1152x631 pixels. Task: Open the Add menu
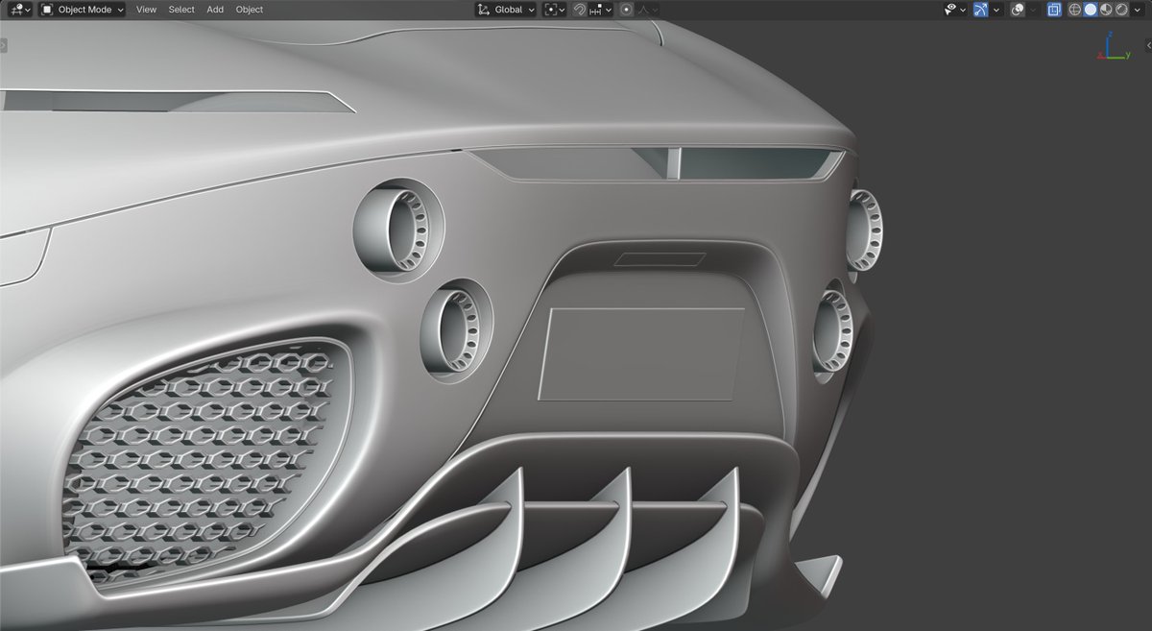tap(214, 10)
